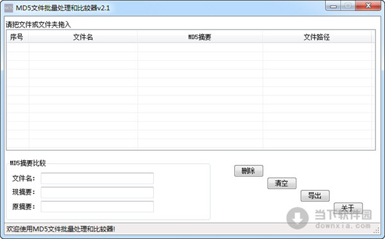Open the 关于 (about) dialog button
Screen dimensions: 385x239
(348, 208)
